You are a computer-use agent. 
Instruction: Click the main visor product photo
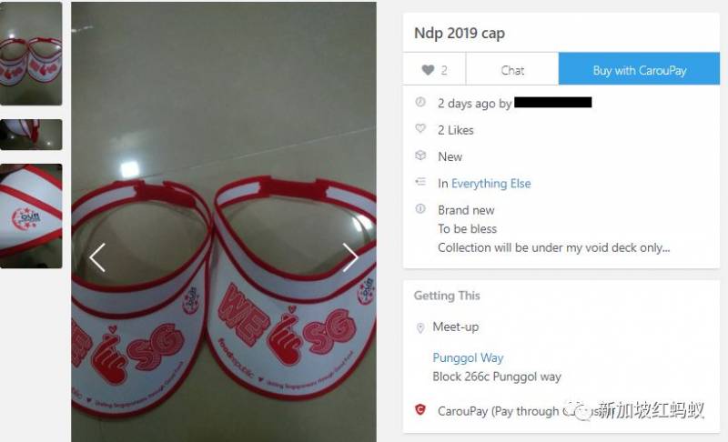pos(224,222)
